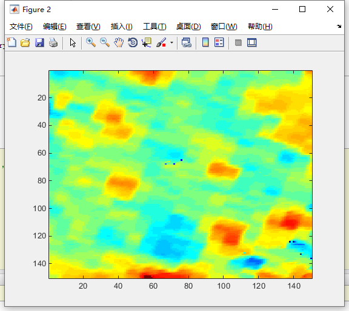Maximize the Figure 2 window
This screenshot has height=311, width=349.
(x=302, y=9)
